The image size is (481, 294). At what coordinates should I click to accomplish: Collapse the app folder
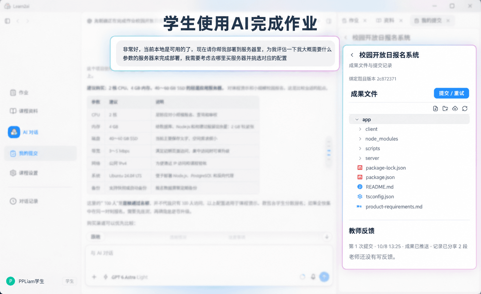coord(357,120)
